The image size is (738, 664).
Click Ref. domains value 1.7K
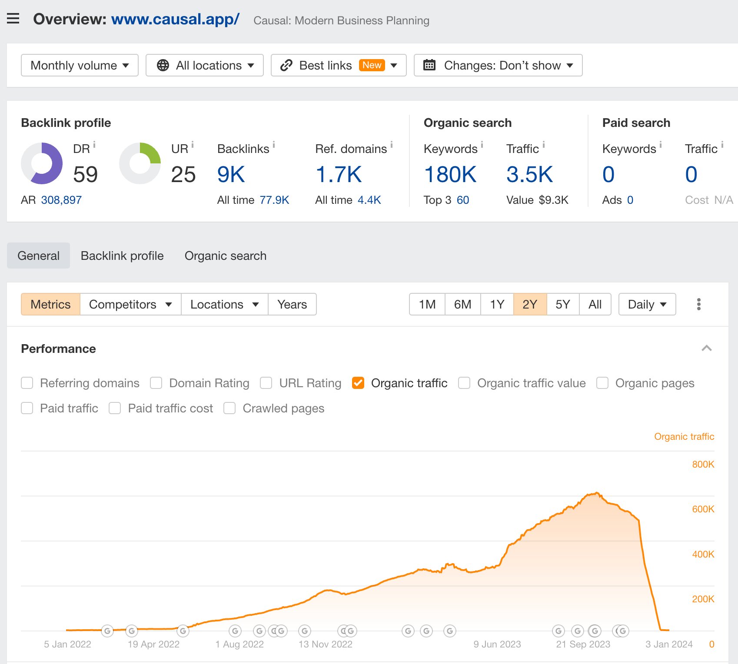pos(339,174)
